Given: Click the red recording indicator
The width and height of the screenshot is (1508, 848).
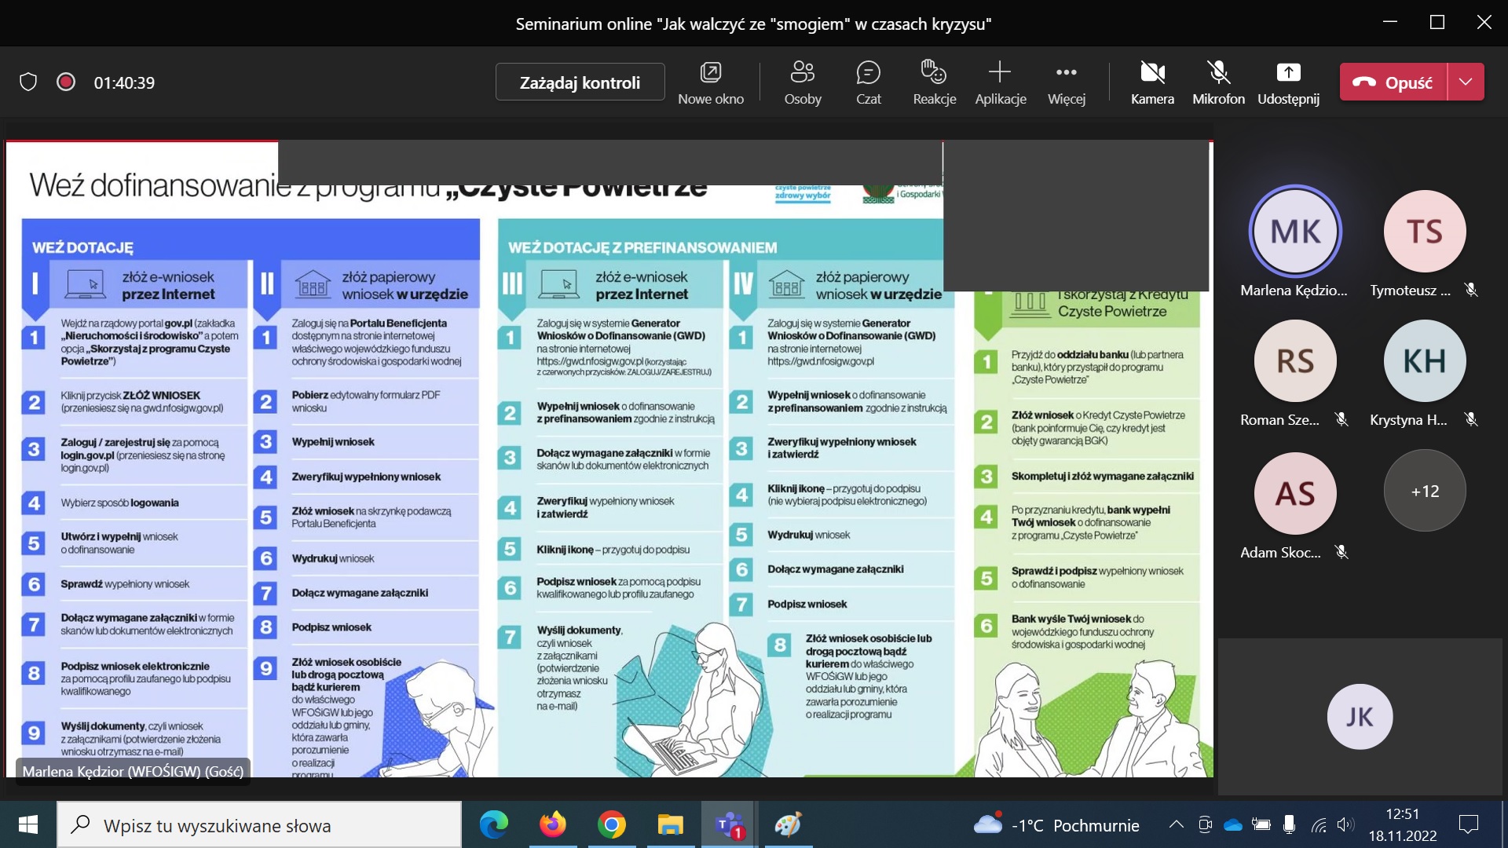Looking at the screenshot, I should 66,82.
